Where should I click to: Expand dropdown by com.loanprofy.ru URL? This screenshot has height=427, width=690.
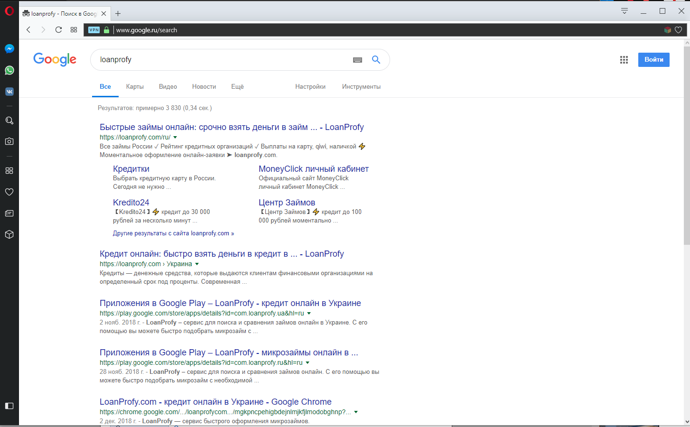tap(308, 363)
